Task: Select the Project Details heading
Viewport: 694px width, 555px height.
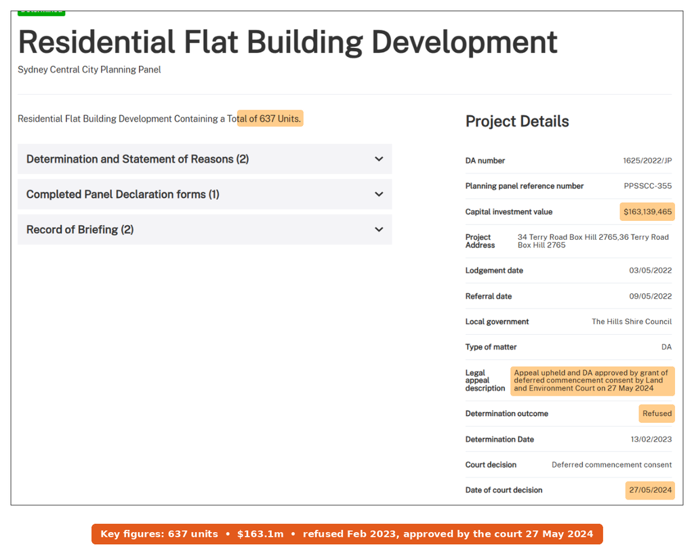Action: click(517, 121)
